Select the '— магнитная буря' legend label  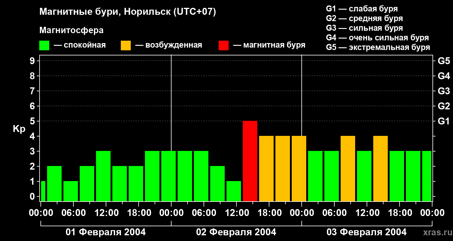pos(269,45)
